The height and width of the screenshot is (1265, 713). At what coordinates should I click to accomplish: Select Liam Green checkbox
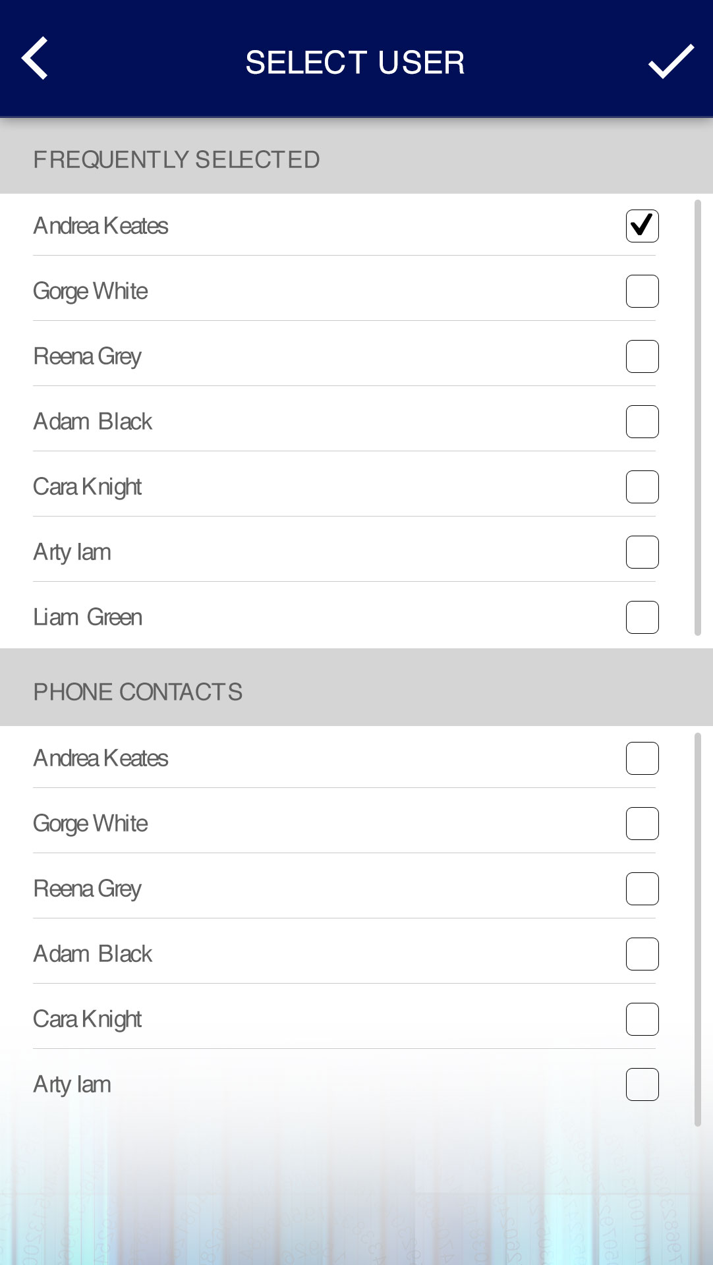coord(642,617)
